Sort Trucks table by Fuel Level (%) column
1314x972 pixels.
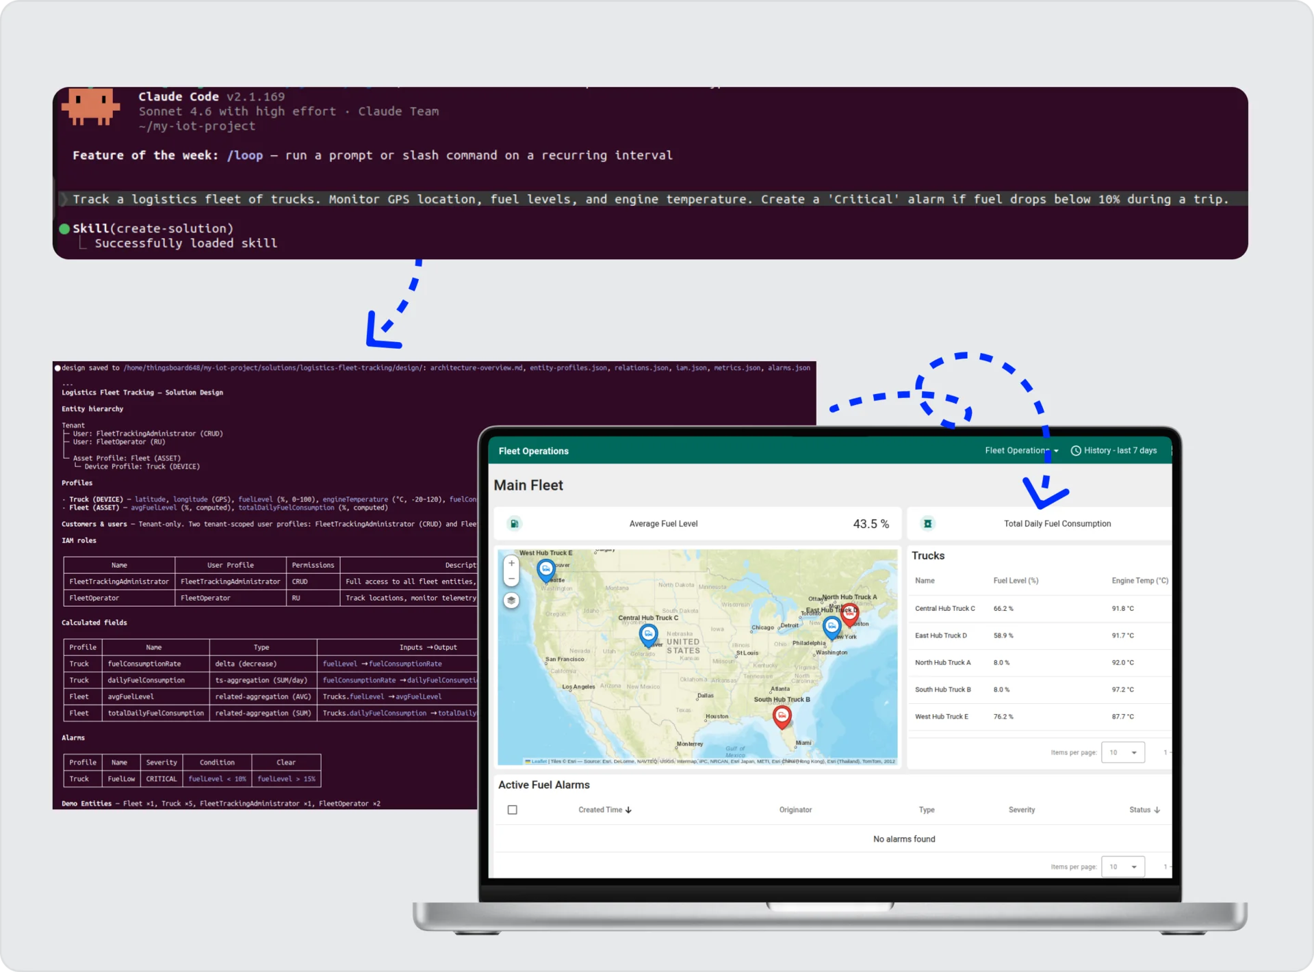(x=1016, y=581)
